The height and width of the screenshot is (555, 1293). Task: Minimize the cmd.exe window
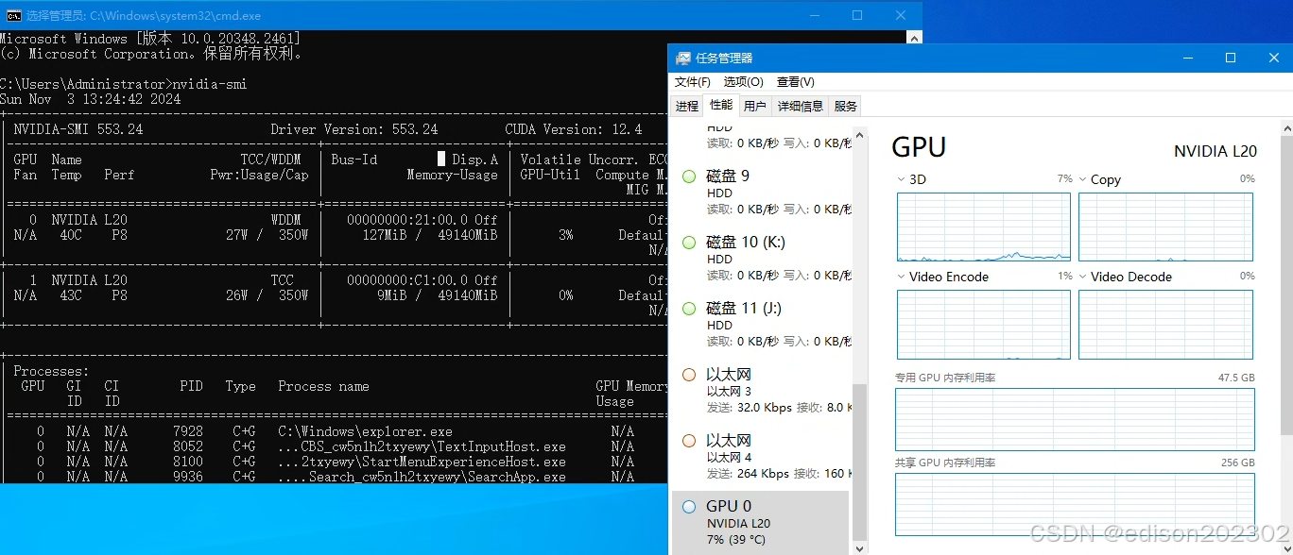pos(814,15)
